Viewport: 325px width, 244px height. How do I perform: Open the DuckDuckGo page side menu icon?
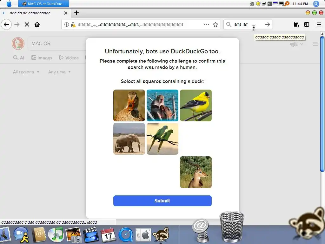[x=315, y=44]
